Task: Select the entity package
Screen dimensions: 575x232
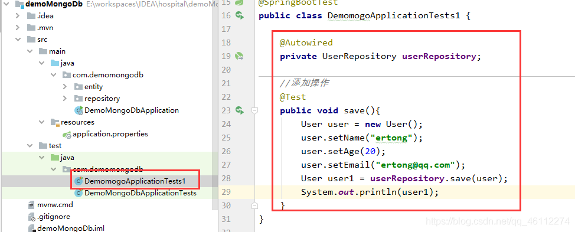Action: click(93, 87)
